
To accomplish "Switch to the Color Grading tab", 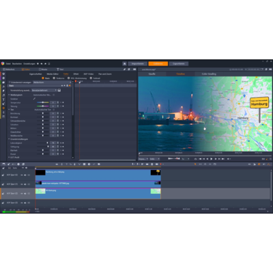I will [x=209, y=74].
